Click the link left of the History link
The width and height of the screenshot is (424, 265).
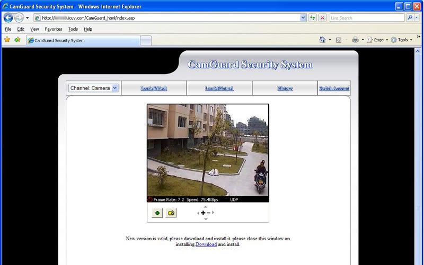point(219,88)
